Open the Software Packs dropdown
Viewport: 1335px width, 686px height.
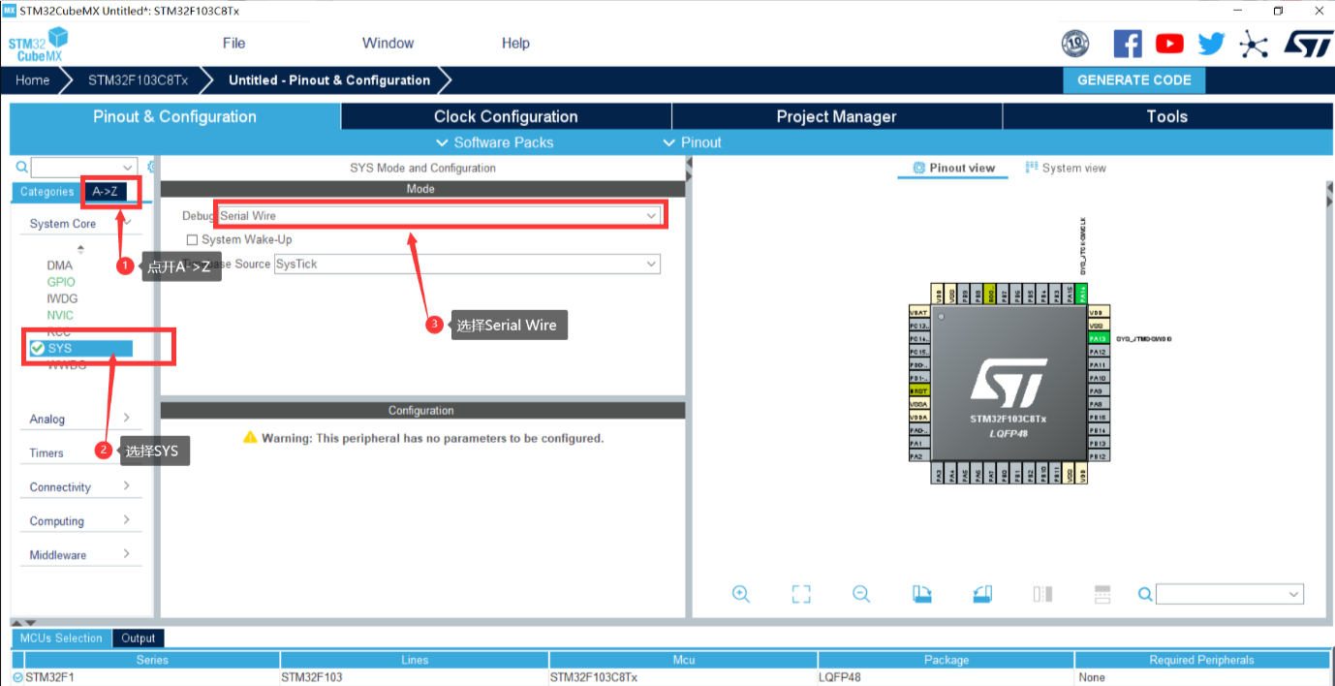click(495, 142)
